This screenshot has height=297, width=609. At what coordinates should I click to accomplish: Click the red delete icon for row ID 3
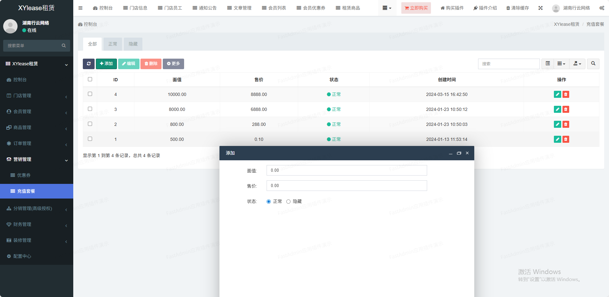point(566,109)
